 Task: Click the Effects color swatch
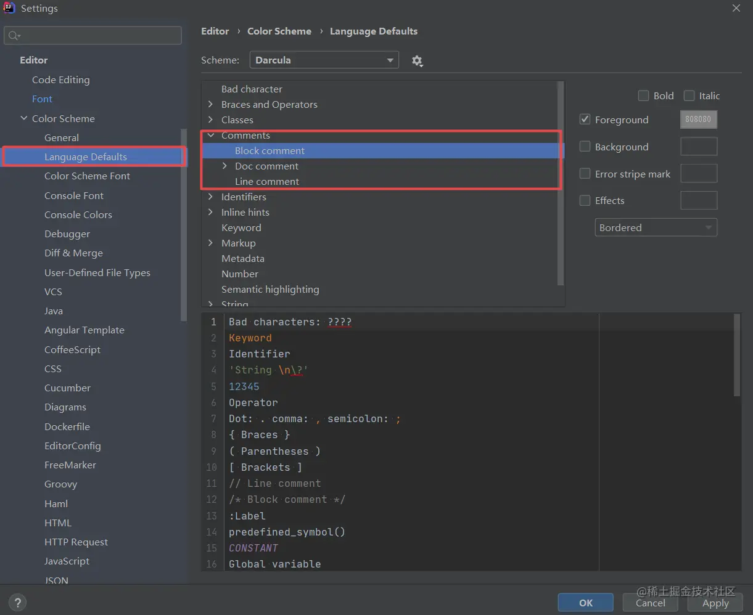click(x=699, y=200)
